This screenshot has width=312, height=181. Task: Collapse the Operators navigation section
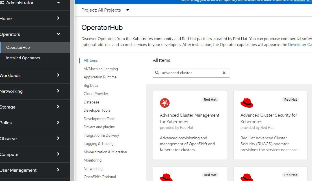click(x=35, y=34)
